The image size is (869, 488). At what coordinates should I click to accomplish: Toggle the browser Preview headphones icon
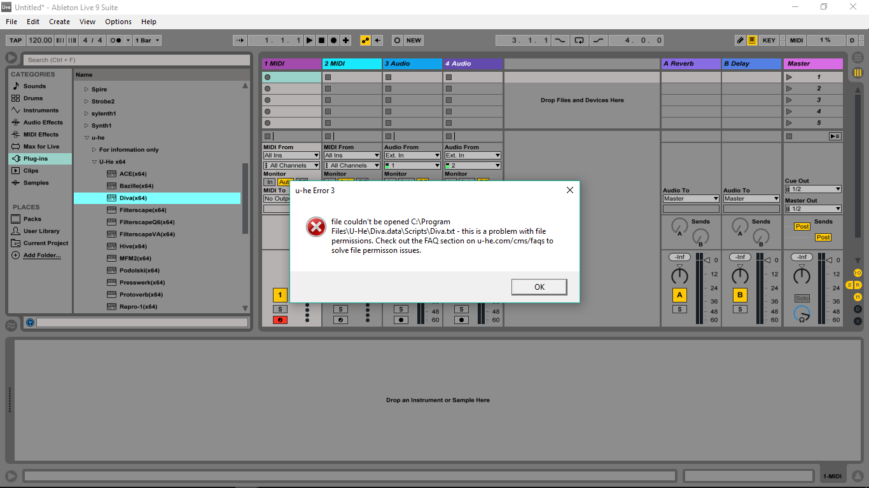click(x=30, y=323)
